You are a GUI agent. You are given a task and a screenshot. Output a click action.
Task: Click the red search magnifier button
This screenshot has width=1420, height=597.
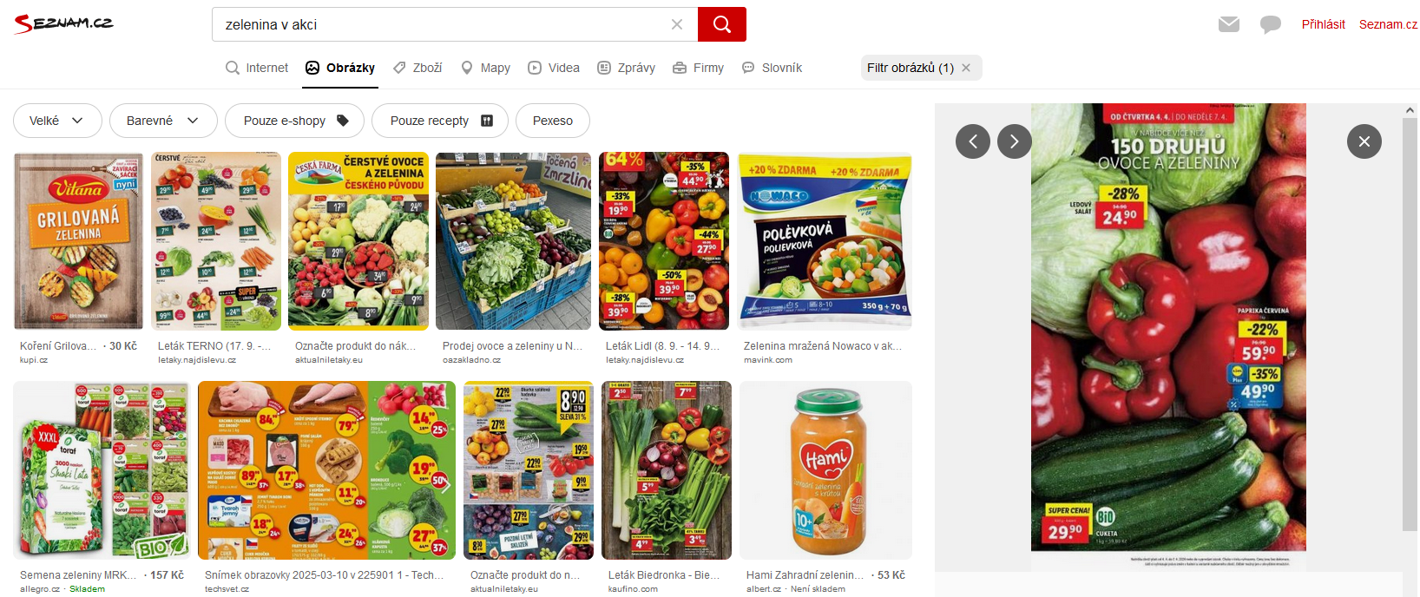(x=721, y=24)
